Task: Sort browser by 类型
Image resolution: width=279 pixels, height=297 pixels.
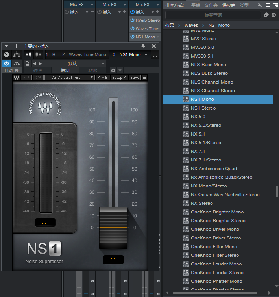Action: (x=244, y=5)
